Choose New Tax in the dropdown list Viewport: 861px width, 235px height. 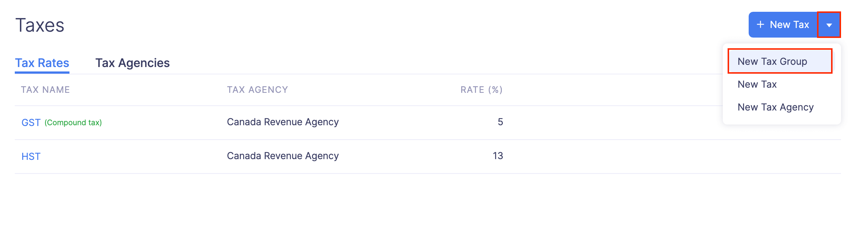(x=757, y=84)
